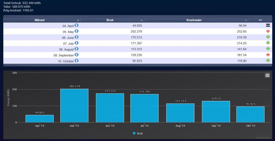
Task: Click the September blue arrow icon
Action: (77, 55)
